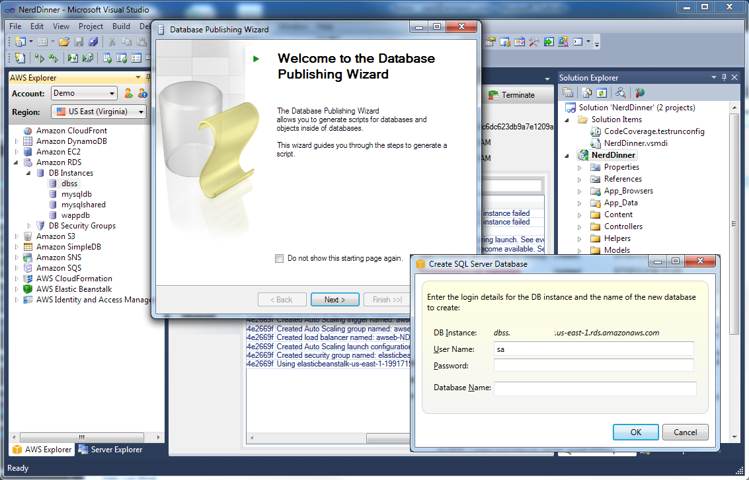Click Next in Database Publishing Wizard

coord(335,300)
